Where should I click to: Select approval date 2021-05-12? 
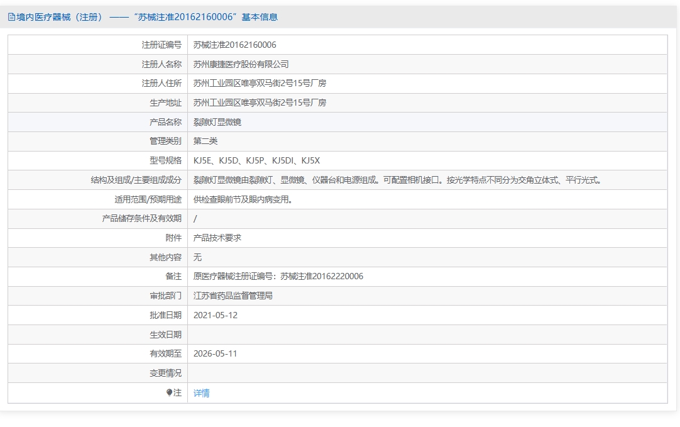point(216,316)
